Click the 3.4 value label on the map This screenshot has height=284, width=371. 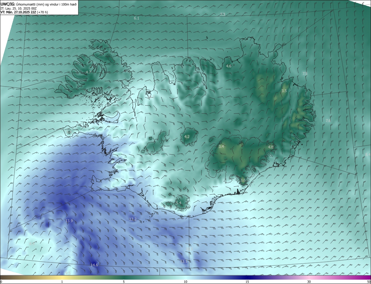(x=221, y=147)
